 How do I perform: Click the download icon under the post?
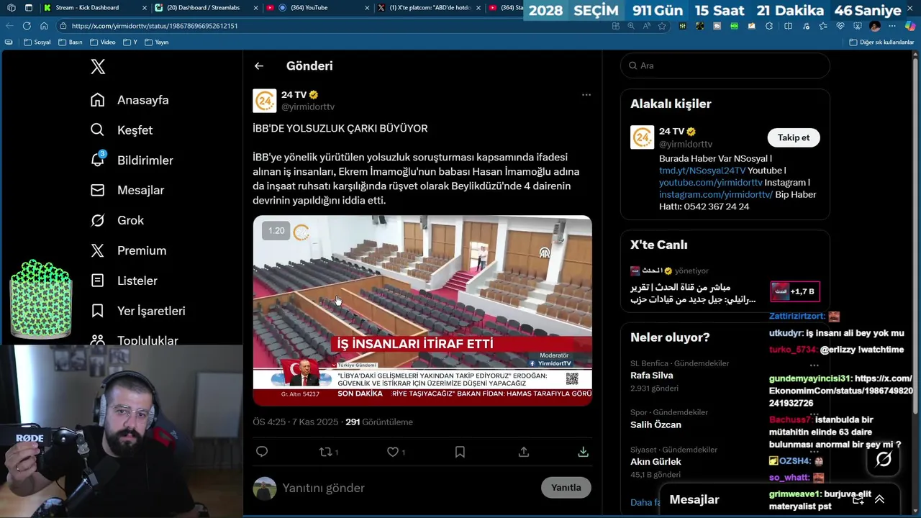(x=583, y=452)
